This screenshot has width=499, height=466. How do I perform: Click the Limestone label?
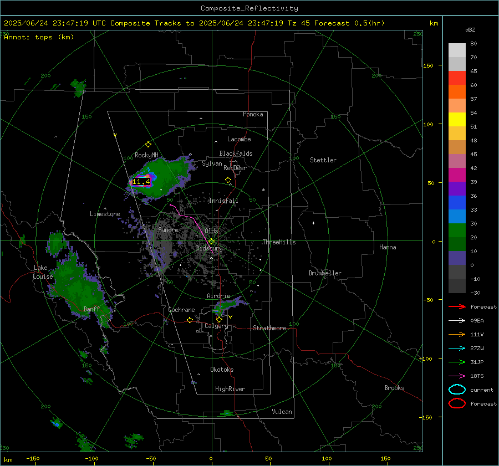105,214
